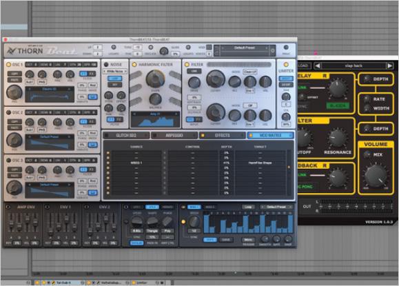399x286 pixels.
Task: Open the LFO Poly phase mode selector
Action: tap(167, 231)
